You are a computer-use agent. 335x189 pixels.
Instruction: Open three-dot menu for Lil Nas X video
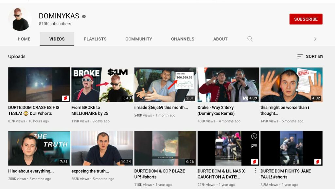point(256,170)
